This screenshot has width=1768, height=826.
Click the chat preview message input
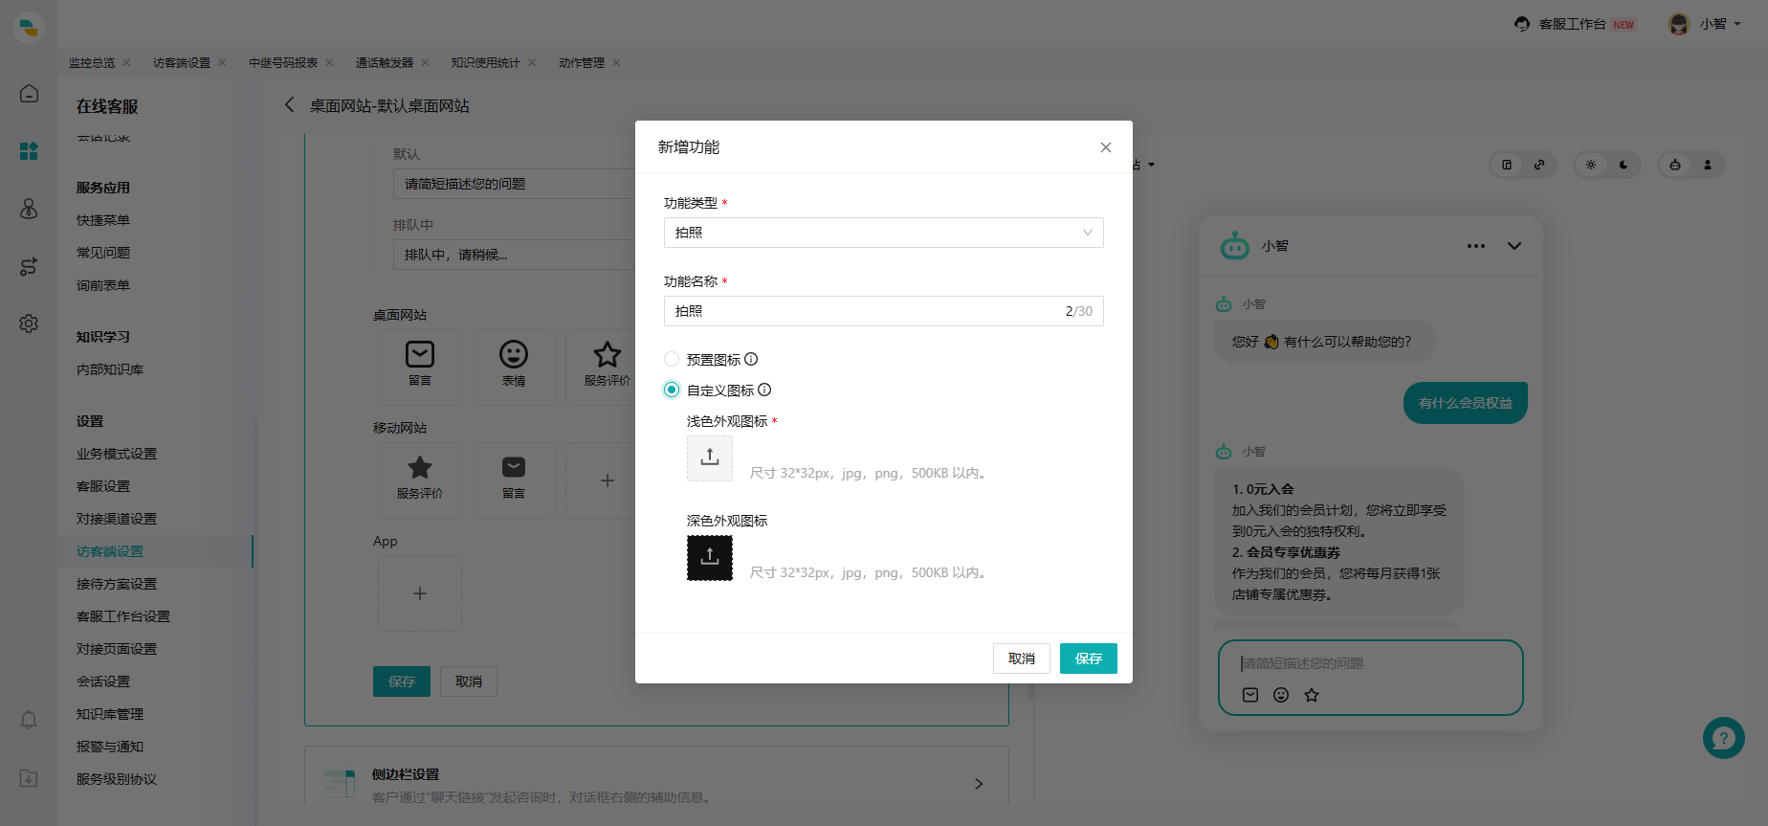[1370, 663]
